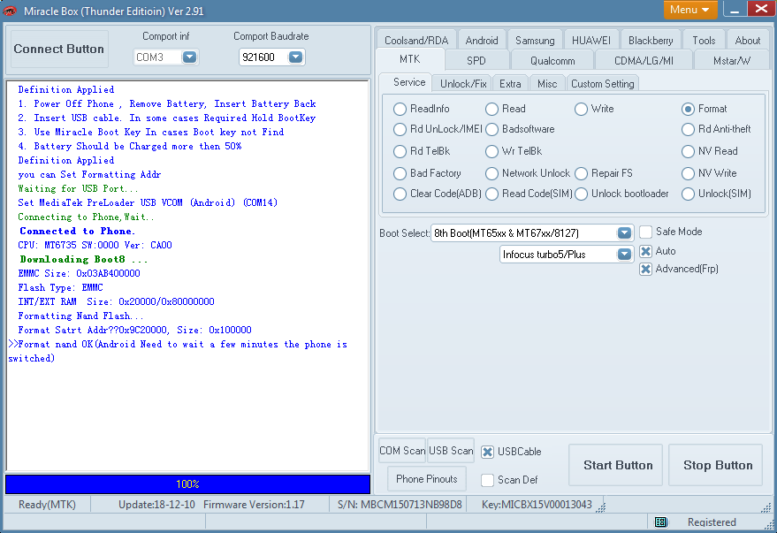The height and width of the screenshot is (533, 777).
Task: Toggle the Advanced(Frp) checkbox
Action: (645, 269)
